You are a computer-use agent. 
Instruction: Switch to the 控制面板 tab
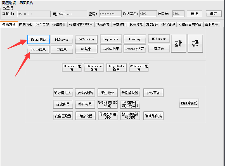[26, 25]
